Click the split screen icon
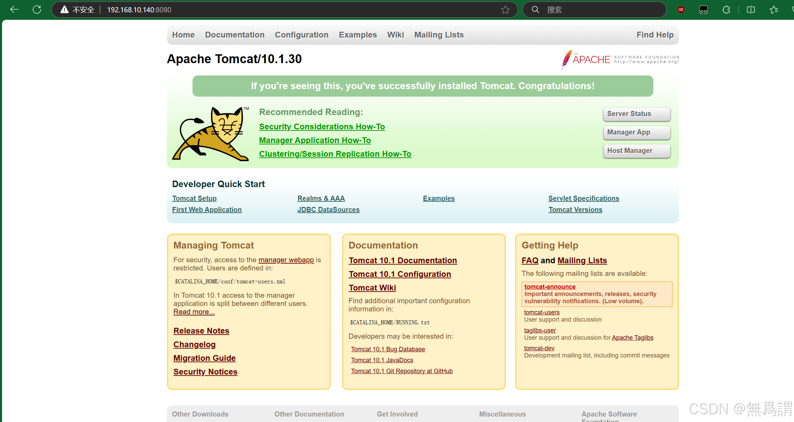This screenshot has width=794, height=422. [x=750, y=9]
